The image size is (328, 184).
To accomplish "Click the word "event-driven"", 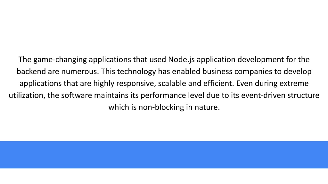I will tap(263, 95).
